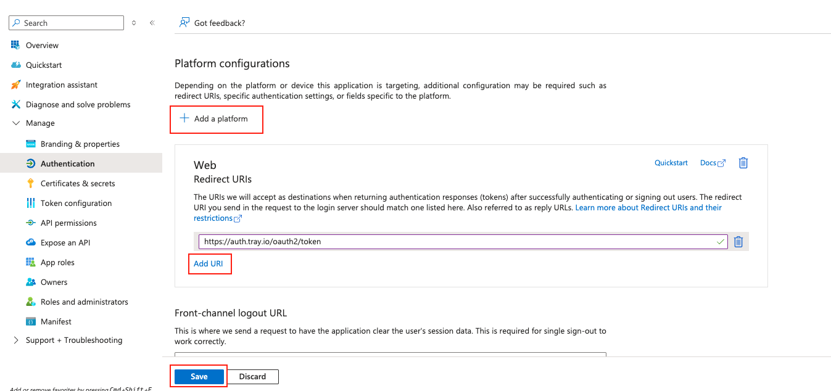Open Diagnose and solve problems
The height and width of the screenshot is (391, 831).
pos(78,104)
